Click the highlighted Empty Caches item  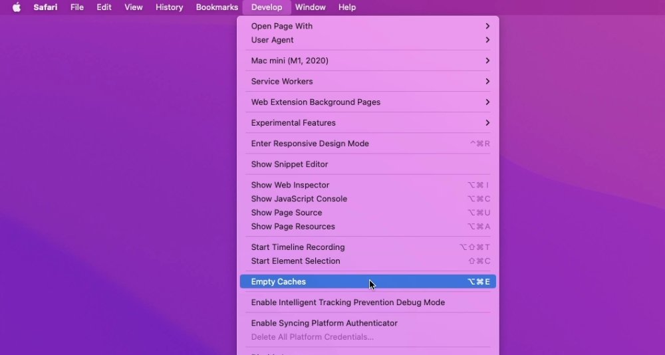[x=368, y=282]
